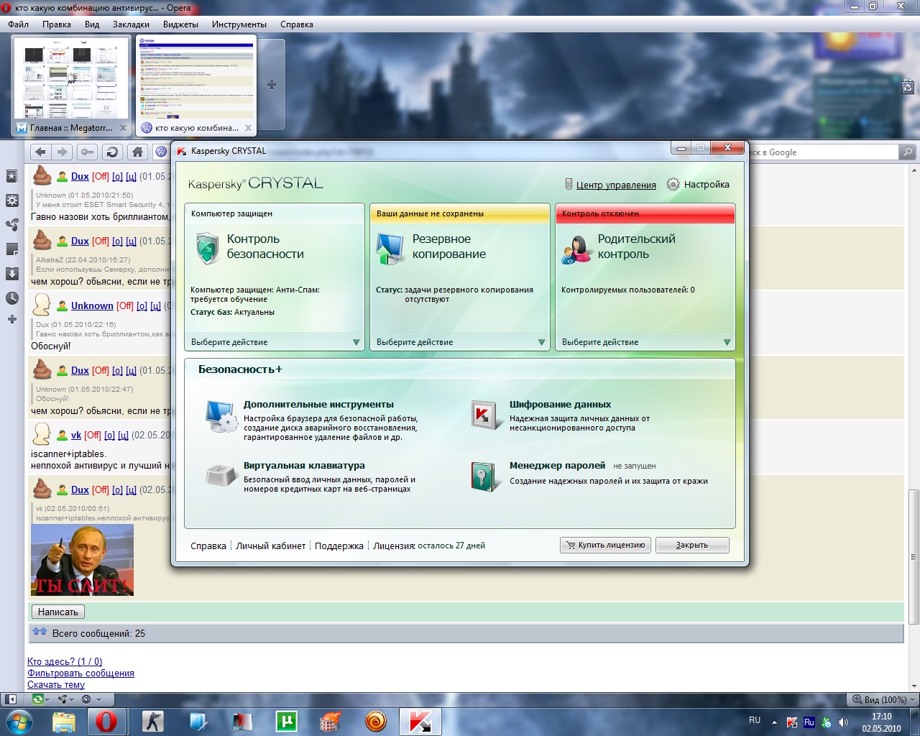Viewport: 920px width, 736px height.
Task: Switch to the Главная :: Megatorr... tab
Action: click(71, 86)
